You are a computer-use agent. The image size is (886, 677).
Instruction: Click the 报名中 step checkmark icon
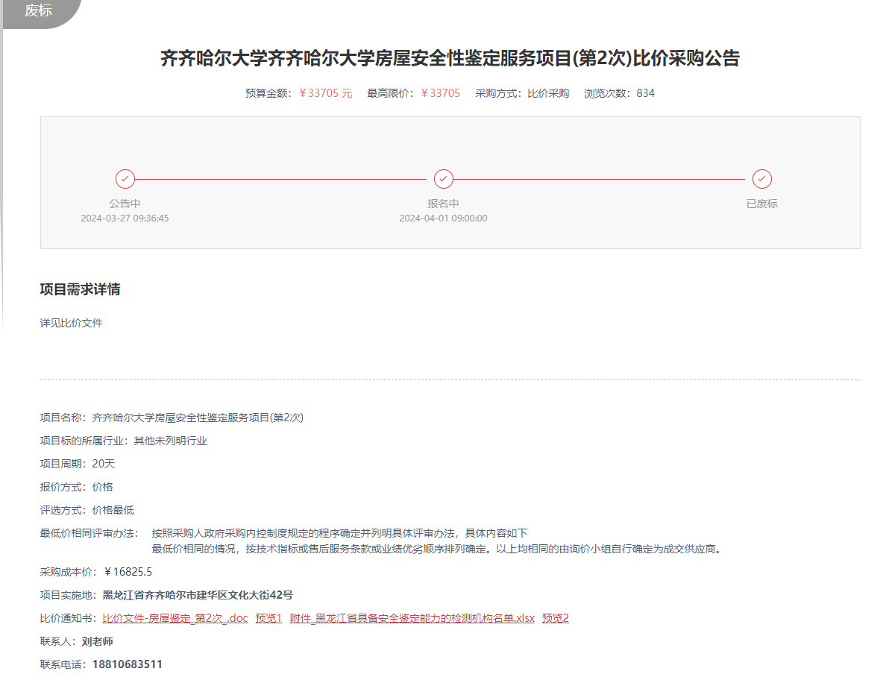click(x=444, y=179)
